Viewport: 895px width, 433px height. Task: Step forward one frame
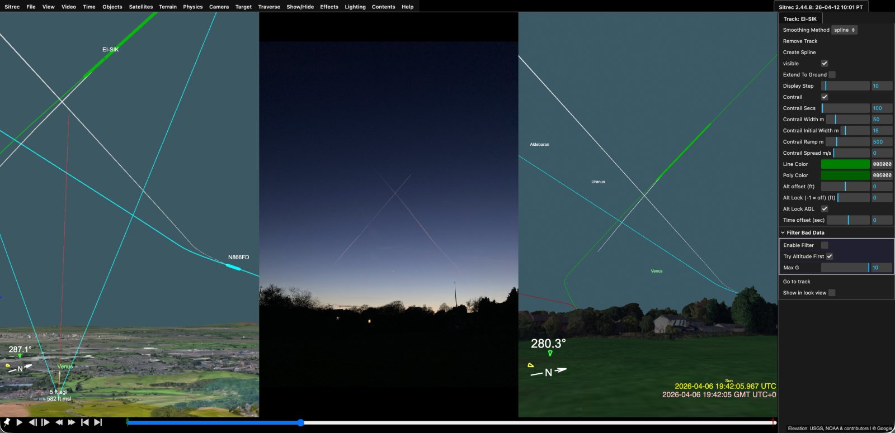(x=46, y=422)
